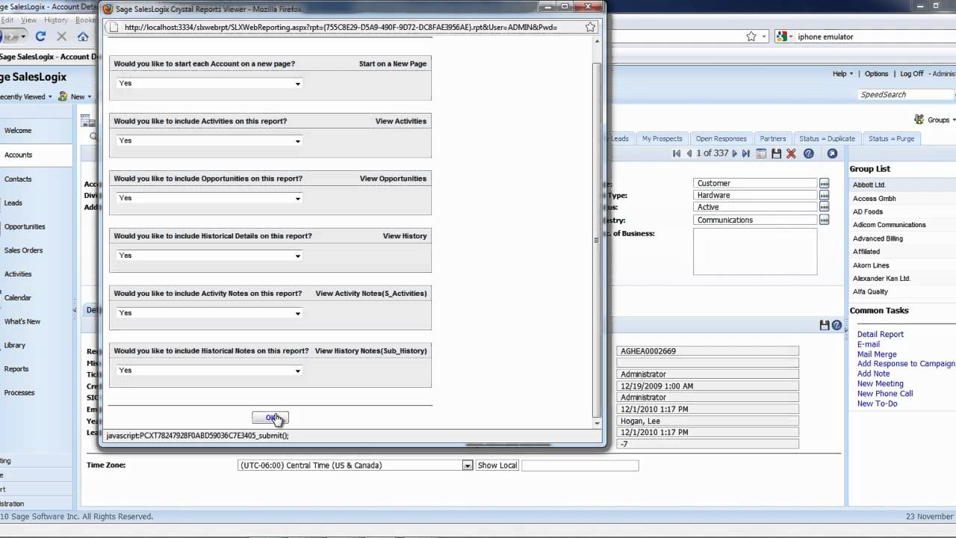956x538 pixels.
Task: Click the Add Response to Campaign link
Action: pyautogui.click(x=906, y=364)
